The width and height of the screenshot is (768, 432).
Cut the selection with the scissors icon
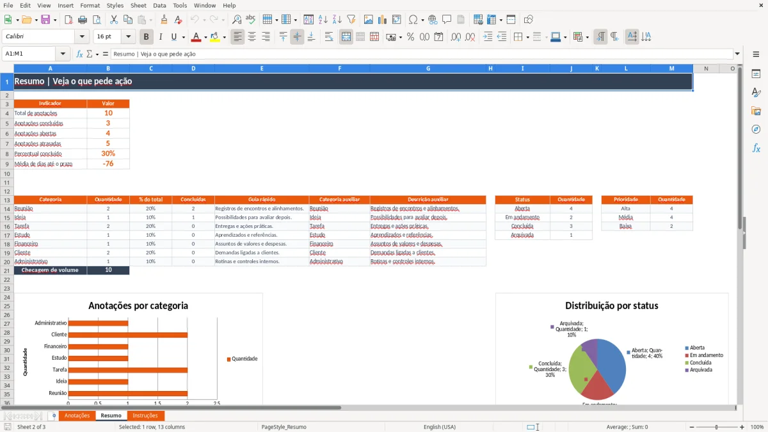(113, 20)
